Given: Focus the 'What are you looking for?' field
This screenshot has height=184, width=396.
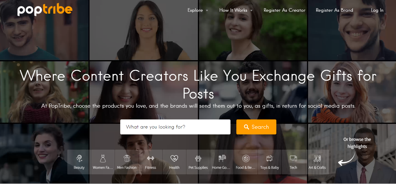Looking at the screenshot, I should [175, 127].
